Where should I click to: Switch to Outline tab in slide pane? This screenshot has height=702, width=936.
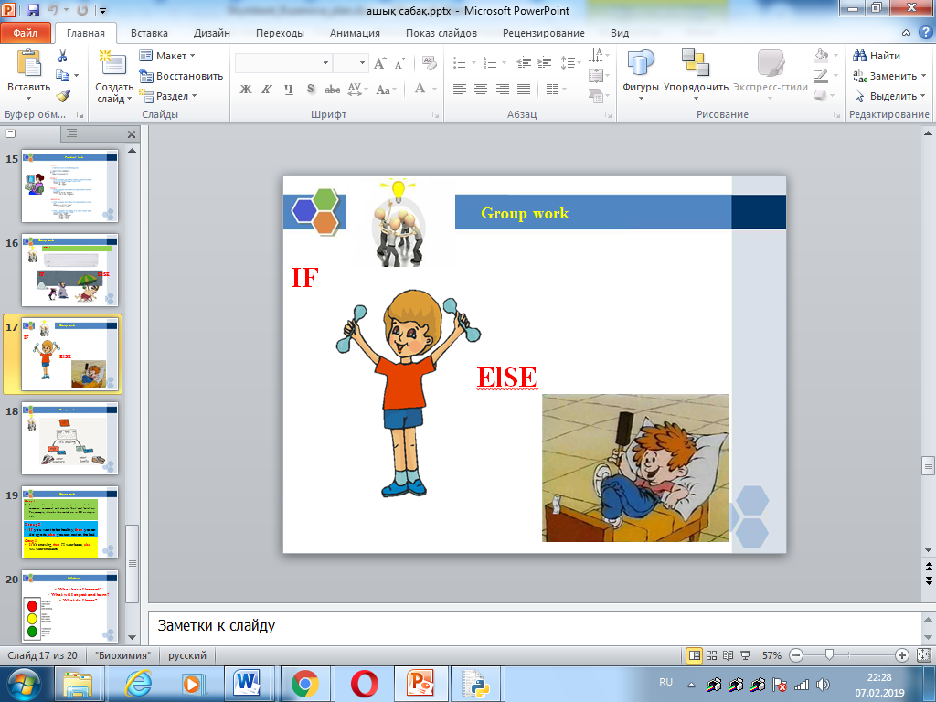[71, 133]
